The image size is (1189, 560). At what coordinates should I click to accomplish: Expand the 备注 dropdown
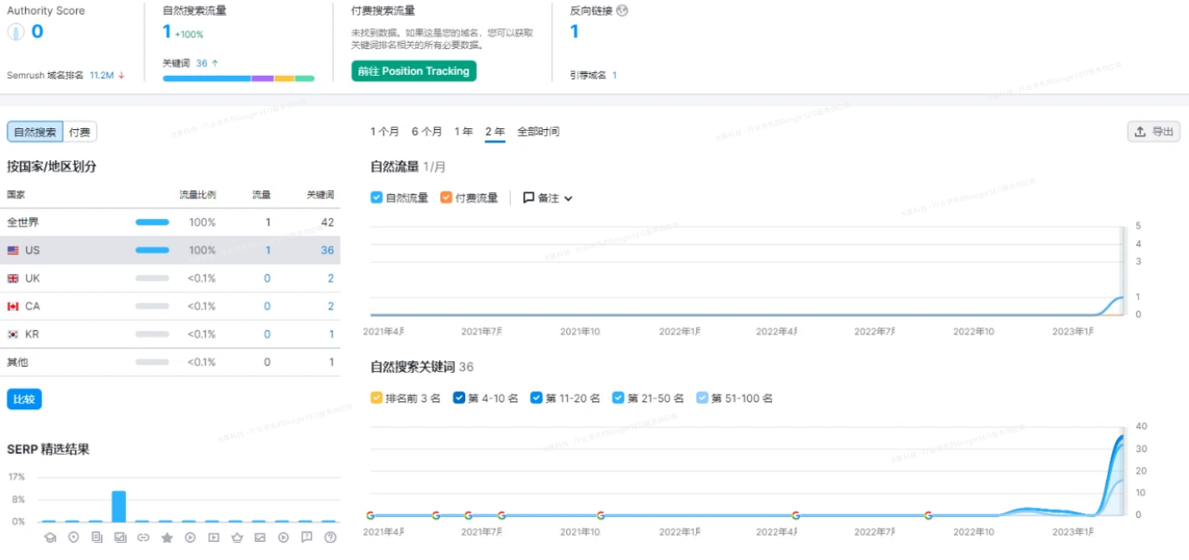(545, 197)
